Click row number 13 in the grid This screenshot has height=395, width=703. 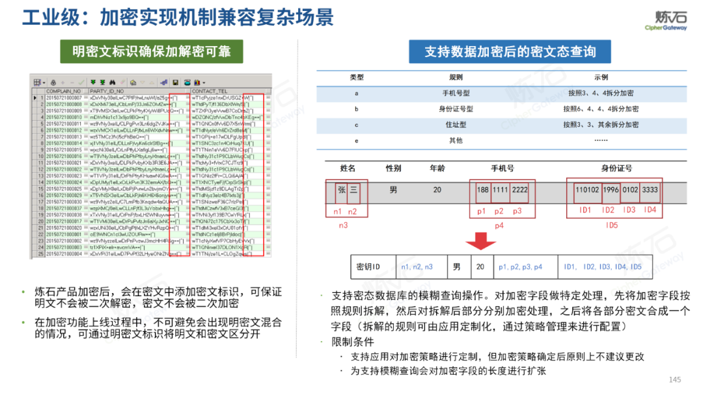pos(41,176)
